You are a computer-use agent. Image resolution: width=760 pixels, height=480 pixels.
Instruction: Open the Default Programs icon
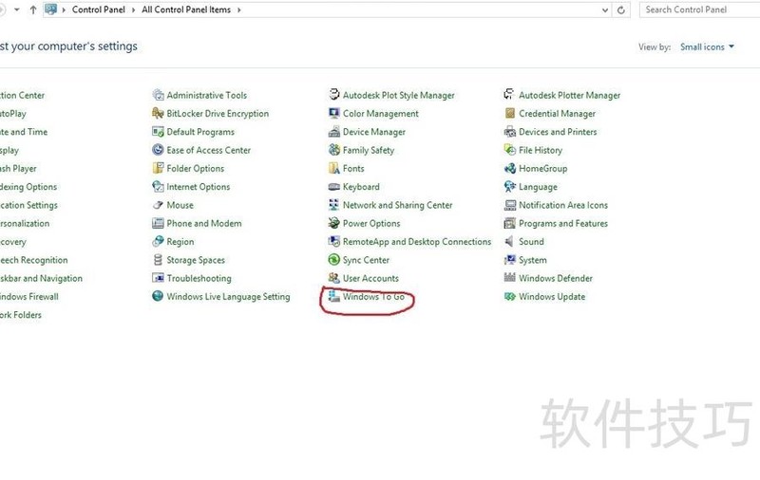click(x=158, y=132)
